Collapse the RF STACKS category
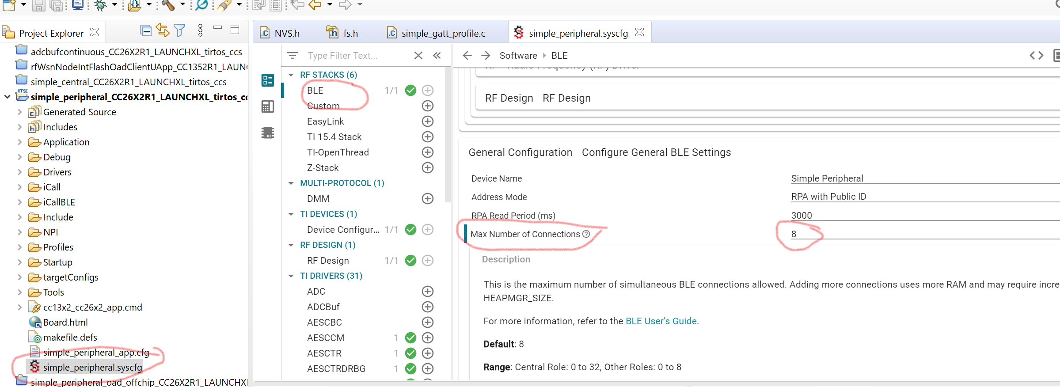The image size is (1060, 387). (291, 75)
